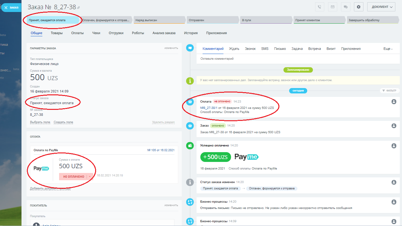Click the info icon beside Статус заказа изменен
The width and height of the screenshot is (402, 226).
pos(190,182)
